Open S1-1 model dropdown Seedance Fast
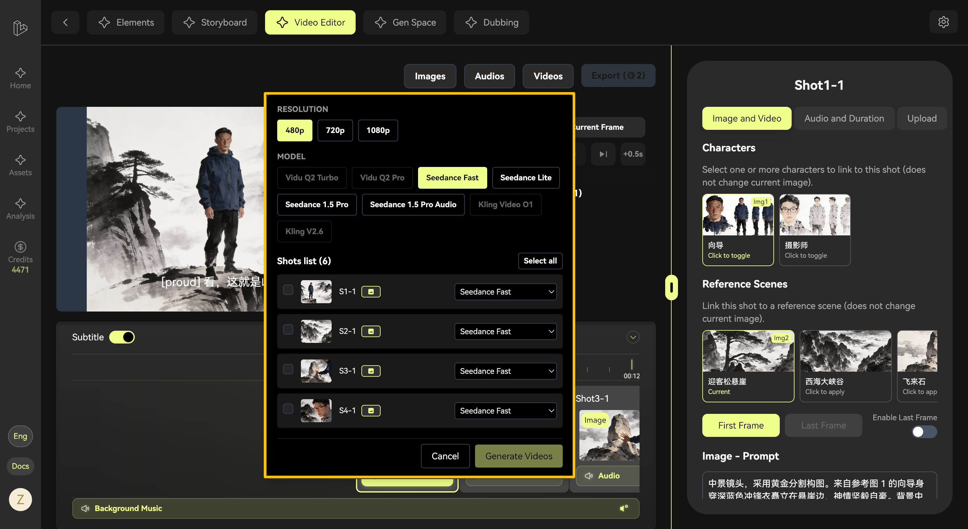This screenshot has height=529, width=968. pos(505,292)
